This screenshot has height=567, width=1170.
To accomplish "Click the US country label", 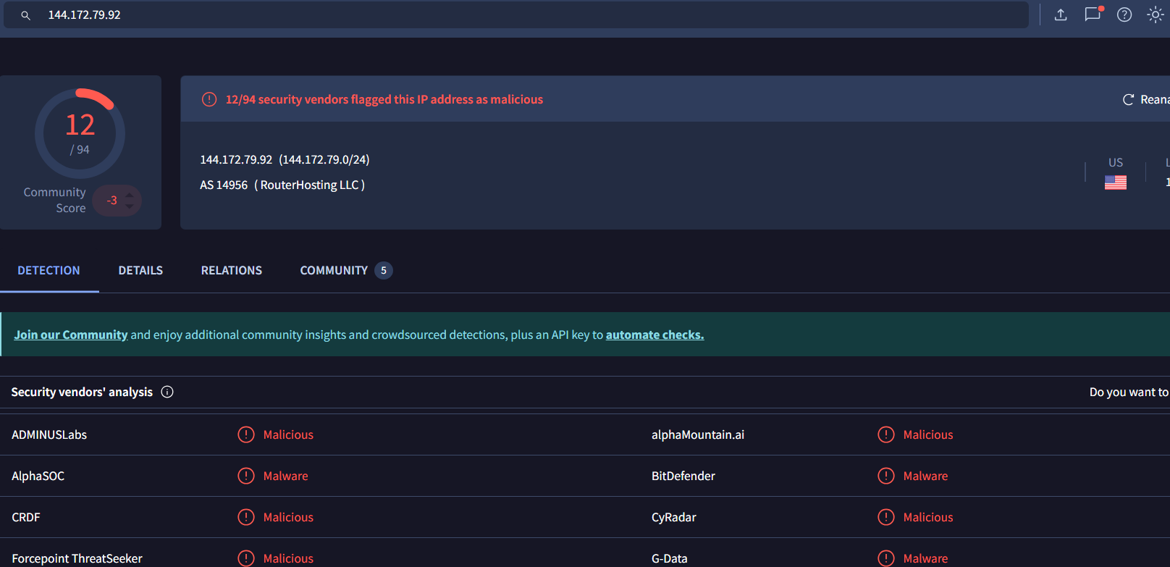I will 1116,163.
